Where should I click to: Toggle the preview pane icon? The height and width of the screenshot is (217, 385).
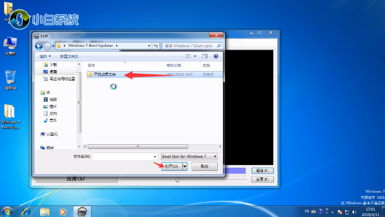click(x=205, y=56)
